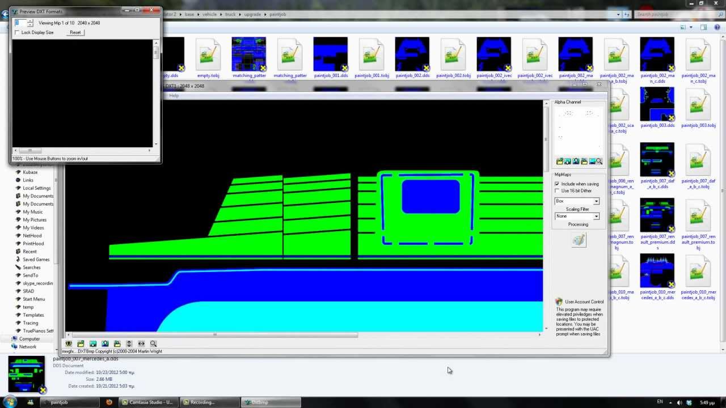Click the upgrade breadcrumb in the address bar

252,14
